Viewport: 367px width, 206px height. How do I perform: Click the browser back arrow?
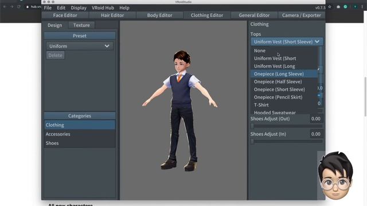[x=5, y=7]
